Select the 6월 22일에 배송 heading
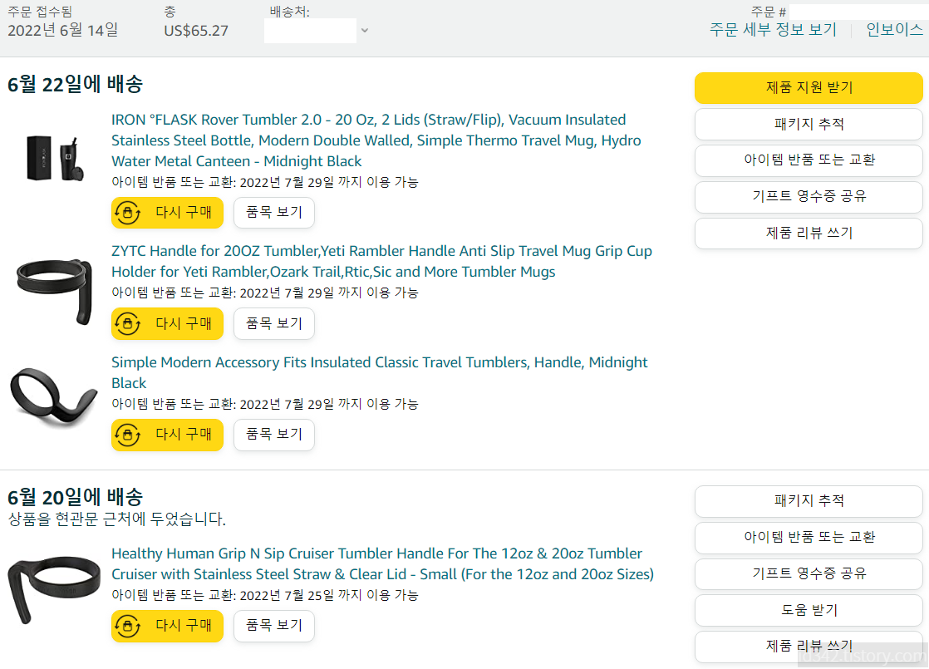This screenshot has width=929, height=669. (76, 84)
